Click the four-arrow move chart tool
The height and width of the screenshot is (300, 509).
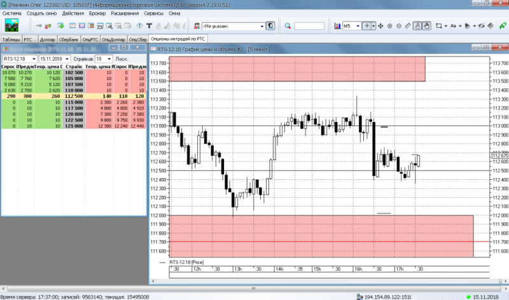click(x=380, y=26)
